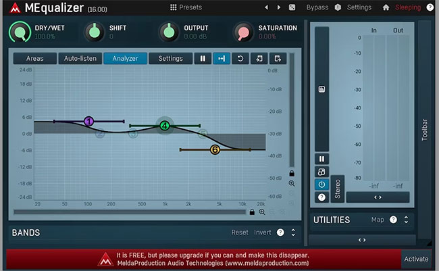Toggle the Bypass button
Image resolution: width=439 pixels, height=271 pixels.
(x=317, y=7)
